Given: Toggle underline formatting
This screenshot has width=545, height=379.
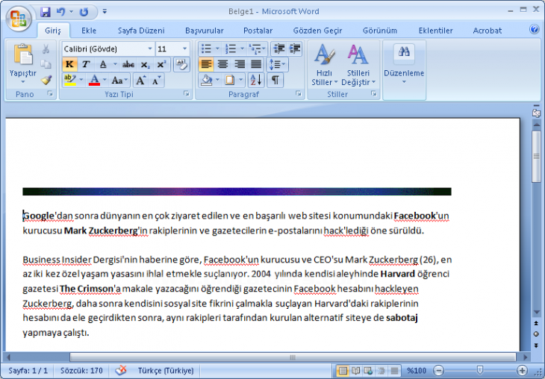Looking at the screenshot, I should click(x=103, y=64).
